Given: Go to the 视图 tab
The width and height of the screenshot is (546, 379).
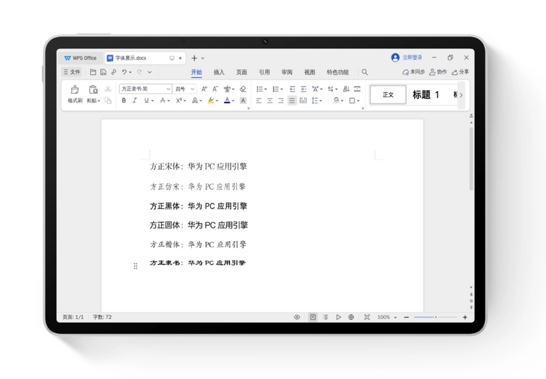Looking at the screenshot, I should pyautogui.click(x=310, y=72).
